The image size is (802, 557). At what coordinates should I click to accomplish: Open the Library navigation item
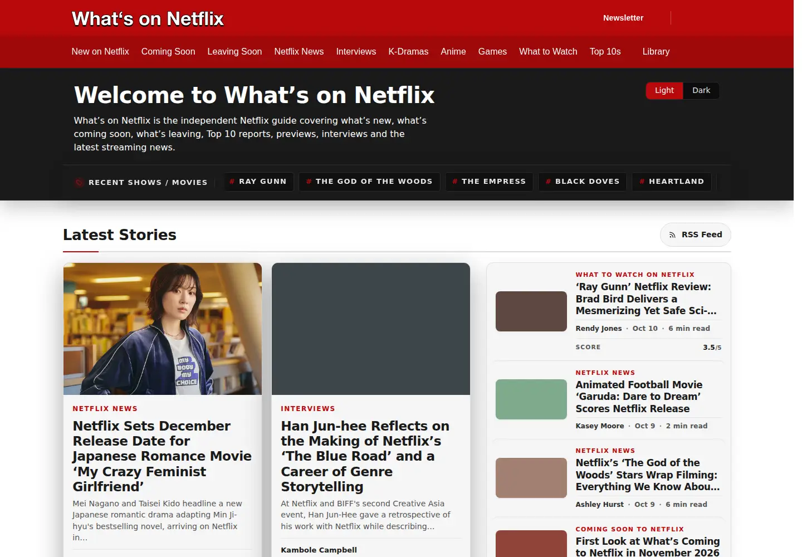[656, 51]
